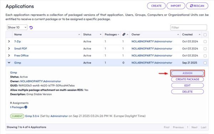Image resolution: width=214 pixels, height=134 pixels.
Task: Click the GUID value 969020b3-ea48-4620-b779-509ccd447eba
Action: coord(46,86)
